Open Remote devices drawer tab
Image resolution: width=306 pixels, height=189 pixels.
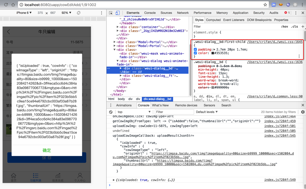point(186,105)
